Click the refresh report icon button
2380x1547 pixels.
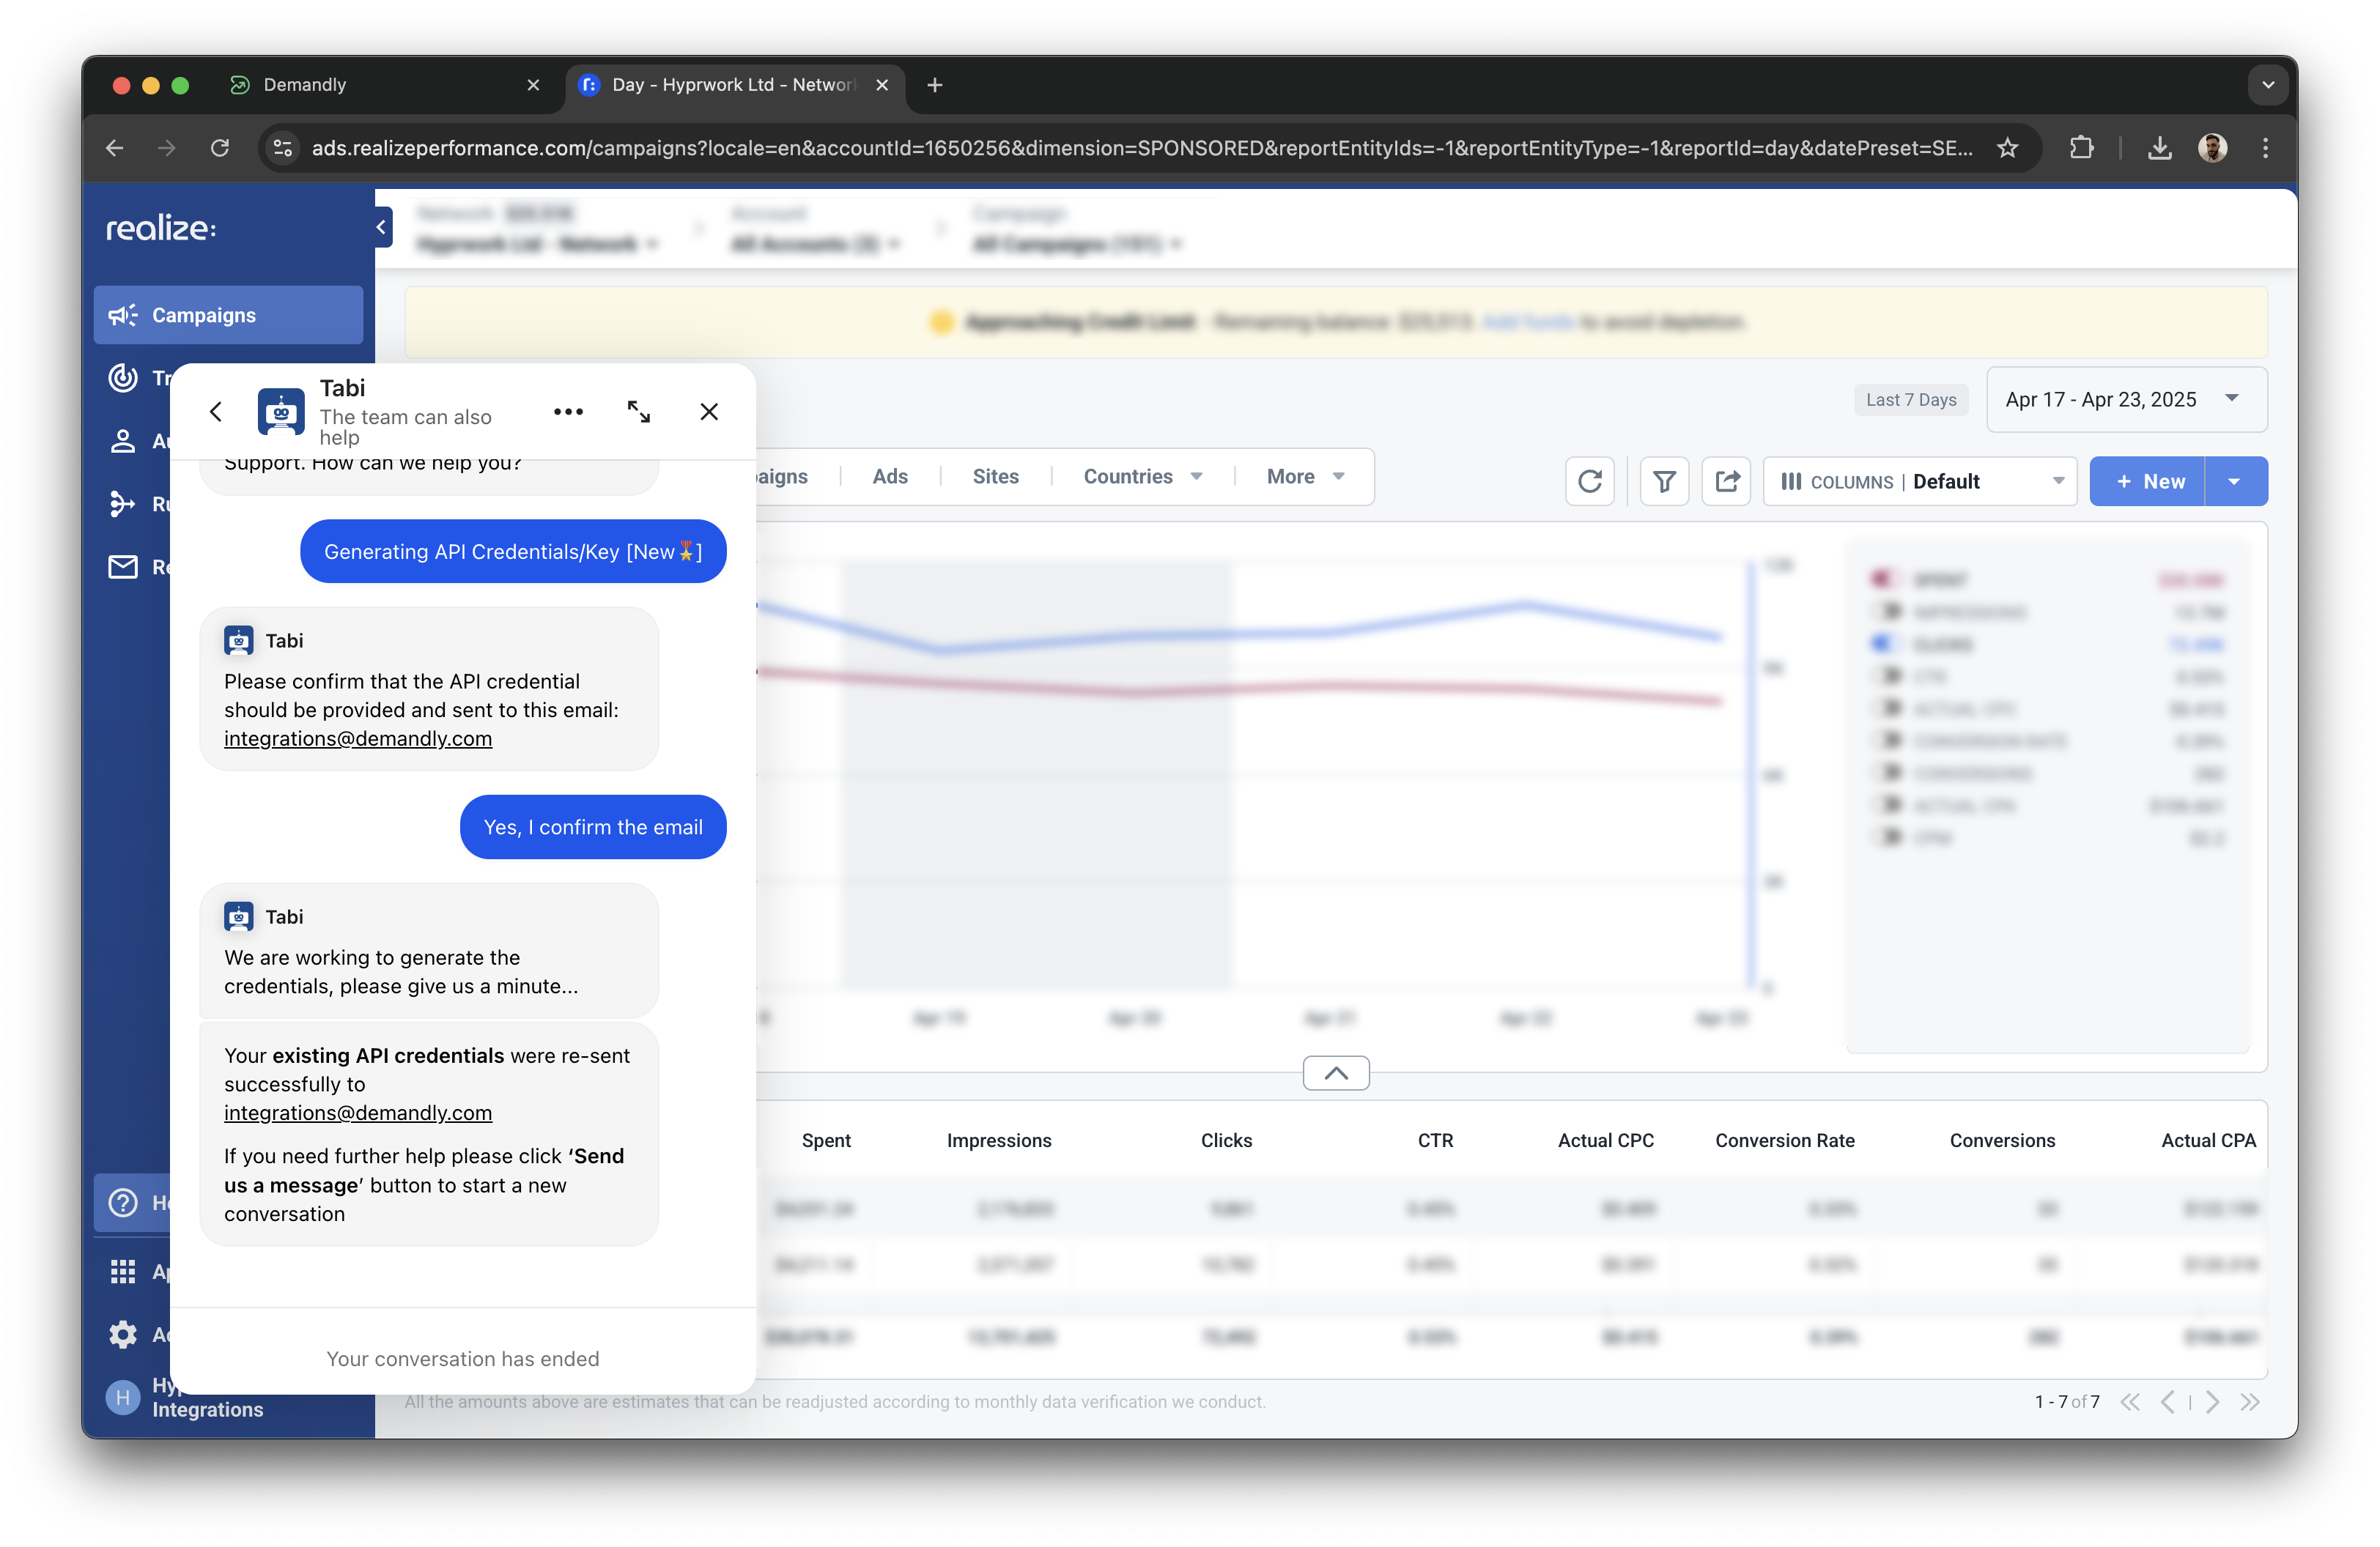tap(1589, 482)
